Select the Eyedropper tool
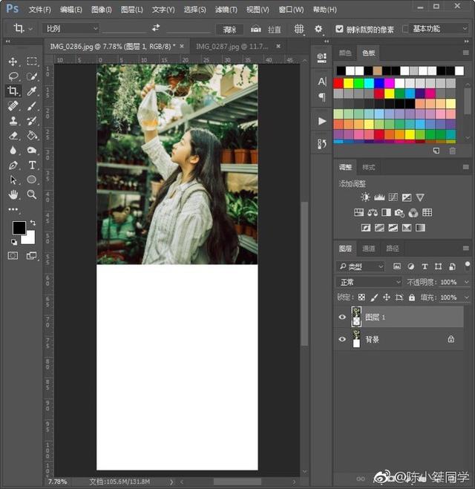This screenshot has height=489, width=475. pos(32,91)
